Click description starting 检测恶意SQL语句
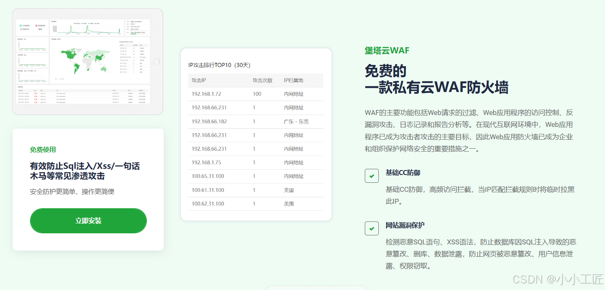 pos(481,254)
